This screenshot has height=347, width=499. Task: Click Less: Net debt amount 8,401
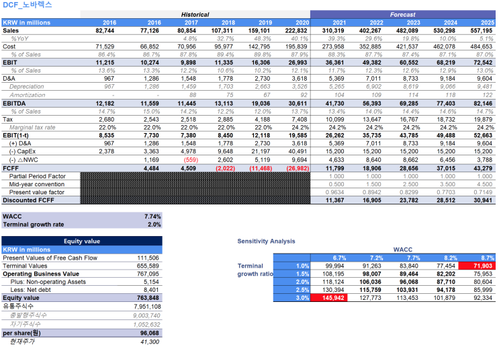point(152,290)
